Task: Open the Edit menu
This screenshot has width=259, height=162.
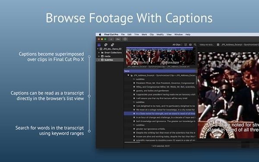Action: pyautogui.click(x=129, y=35)
